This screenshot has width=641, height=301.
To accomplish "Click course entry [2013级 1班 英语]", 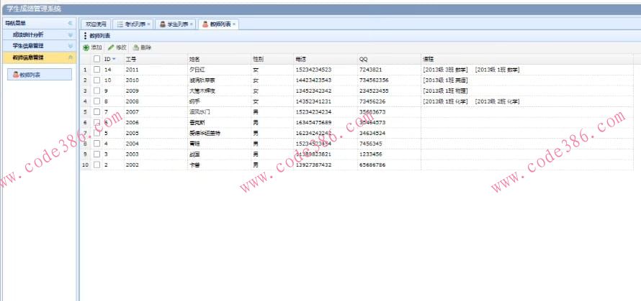I will (x=446, y=80).
